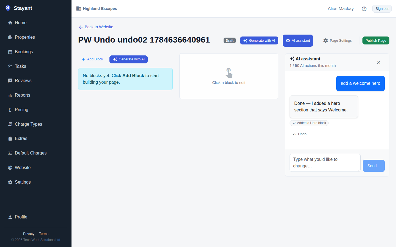Send the AI assistant message
This screenshot has height=247, width=396.
[x=374, y=166]
